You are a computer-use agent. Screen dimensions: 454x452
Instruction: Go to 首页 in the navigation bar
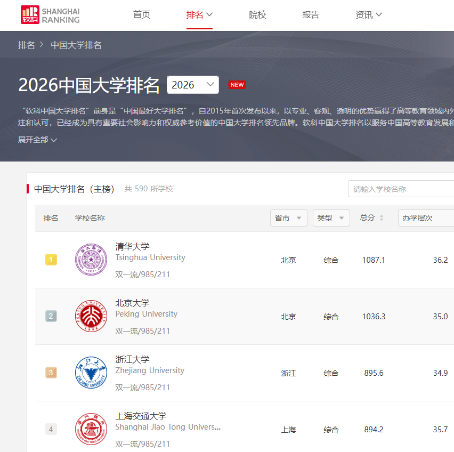(x=142, y=14)
